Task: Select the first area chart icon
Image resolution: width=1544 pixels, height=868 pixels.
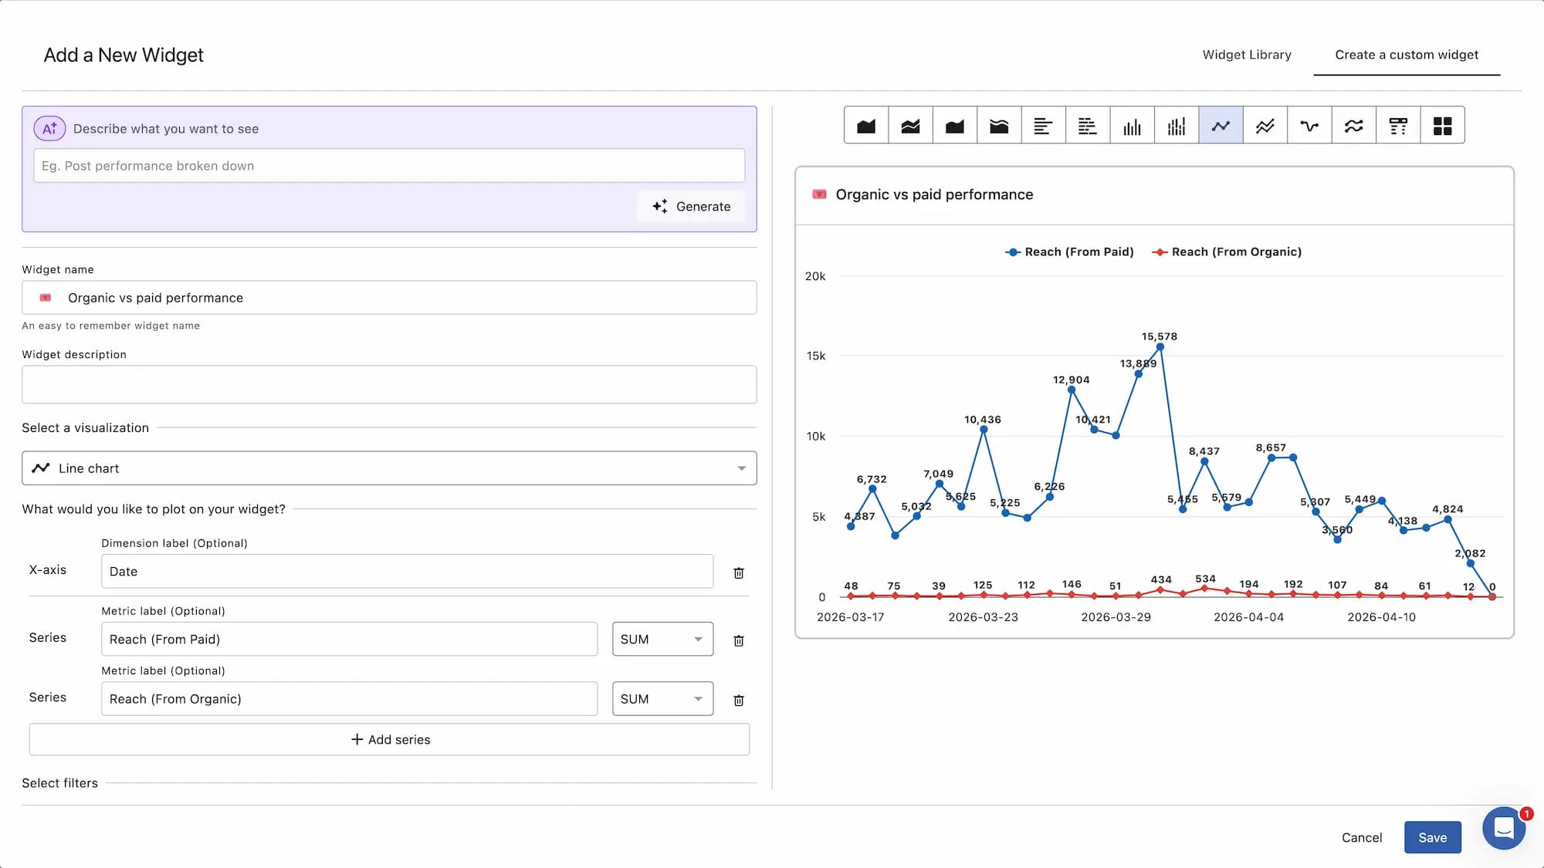Action: [x=866, y=126]
